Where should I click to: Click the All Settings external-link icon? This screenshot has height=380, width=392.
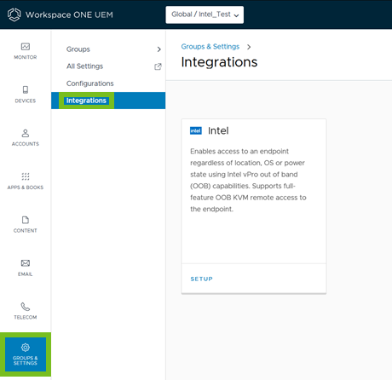[158, 66]
